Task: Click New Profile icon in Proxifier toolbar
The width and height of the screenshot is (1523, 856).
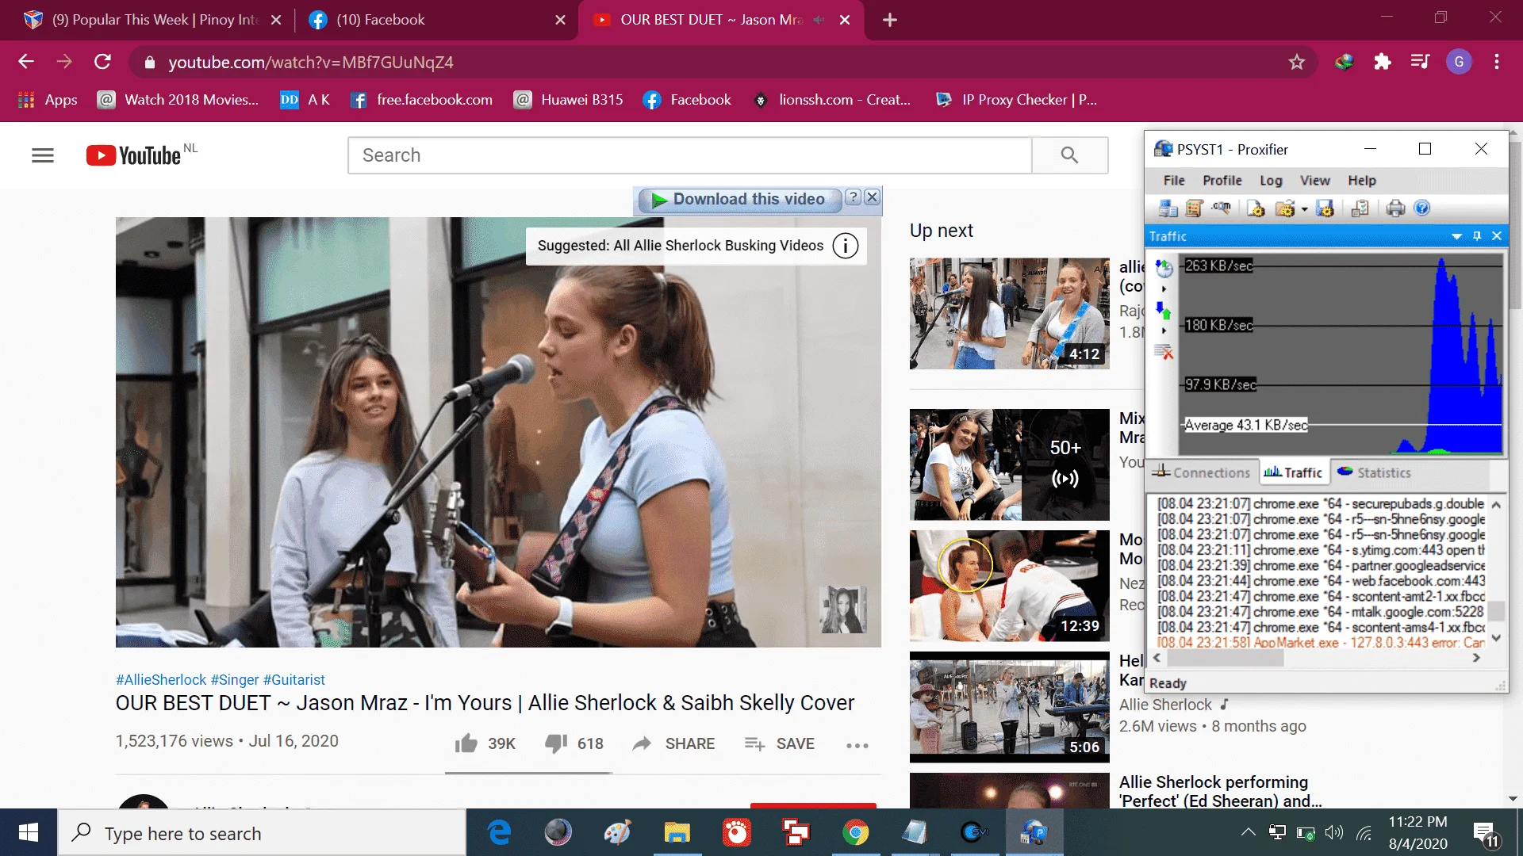Action: (1256, 208)
